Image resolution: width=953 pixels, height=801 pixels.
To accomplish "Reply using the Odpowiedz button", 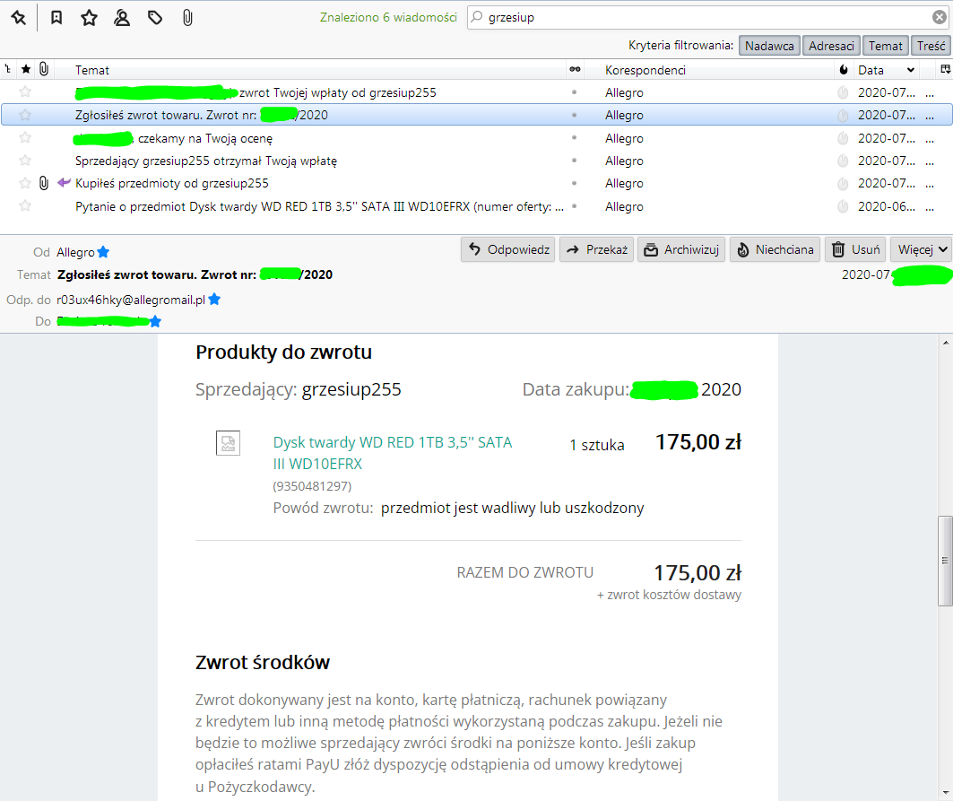I will (x=507, y=248).
